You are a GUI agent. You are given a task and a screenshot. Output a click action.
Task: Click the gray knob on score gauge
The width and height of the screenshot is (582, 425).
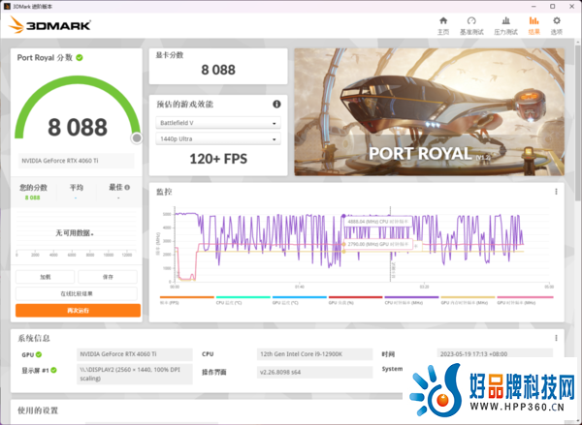tap(137, 138)
